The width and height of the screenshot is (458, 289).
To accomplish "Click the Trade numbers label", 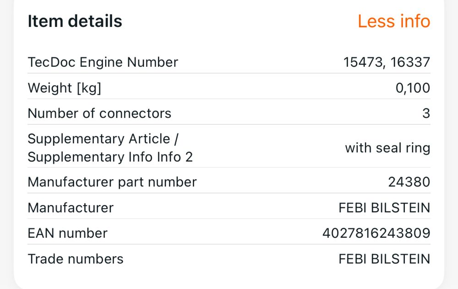I will [x=76, y=259].
